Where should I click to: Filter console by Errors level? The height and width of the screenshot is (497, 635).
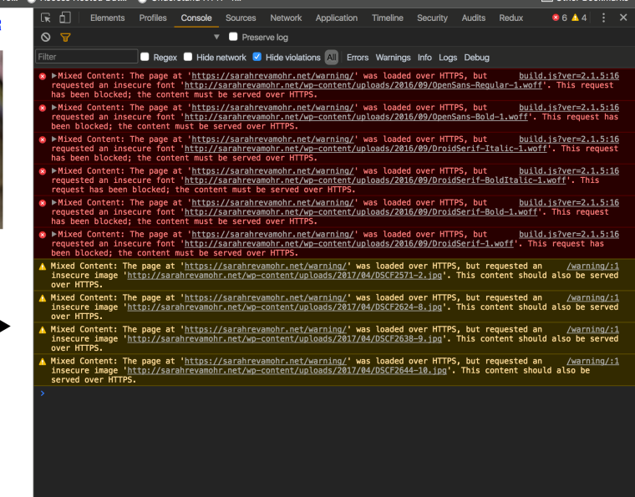pyautogui.click(x=358, y=58)
